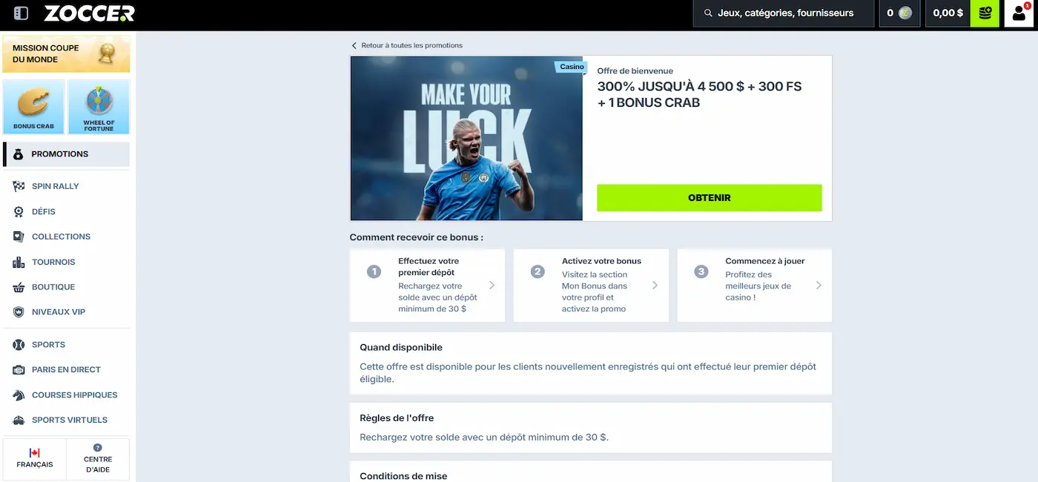1038x482 pixels.
Task: Expand step one first deposit chevron
Action: point(492,285)
